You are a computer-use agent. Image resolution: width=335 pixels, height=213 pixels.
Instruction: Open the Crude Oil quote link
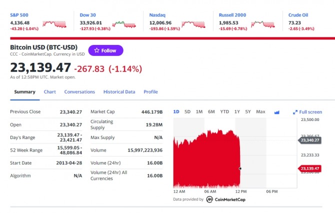point(298,15)
